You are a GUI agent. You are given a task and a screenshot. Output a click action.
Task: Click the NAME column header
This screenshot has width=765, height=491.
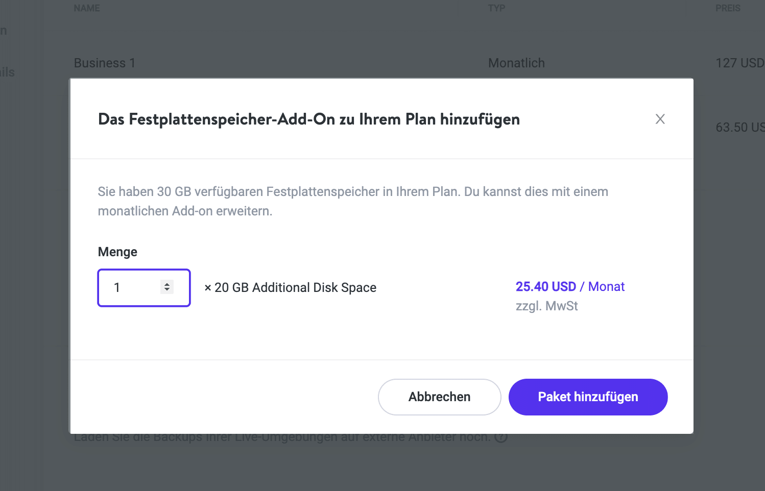coord(86,8)
